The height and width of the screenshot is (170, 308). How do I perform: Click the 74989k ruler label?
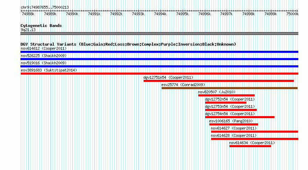click(x=50, y=14)
